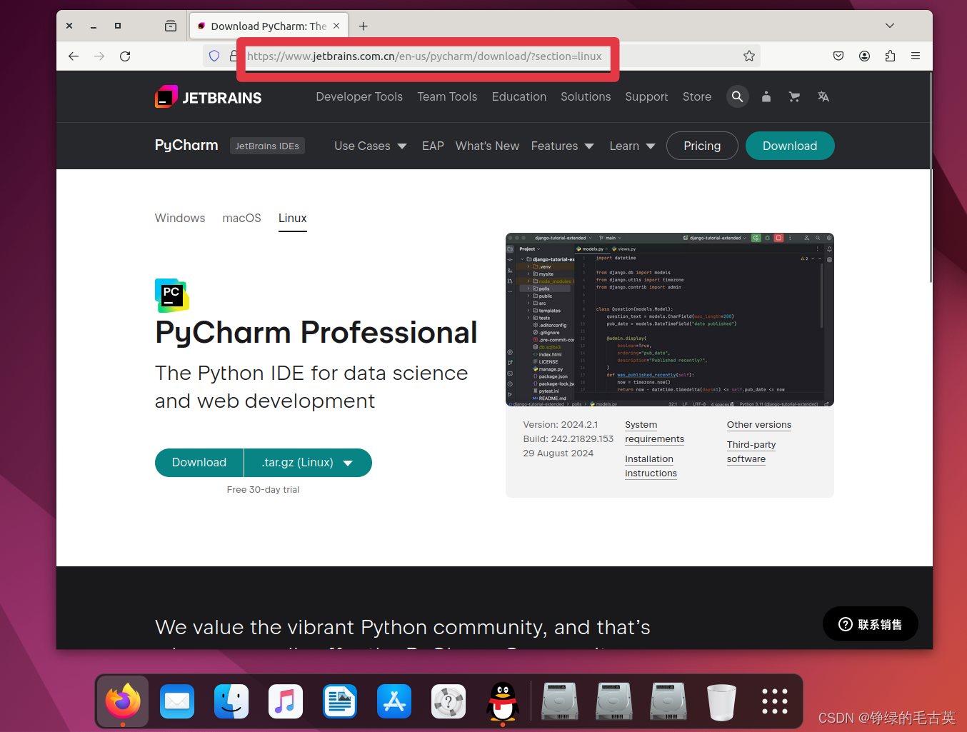Image resolution: width=967 pixels, height=732 pixels.
Task: Click the padlock site info icon
Action: coord(233,56)
